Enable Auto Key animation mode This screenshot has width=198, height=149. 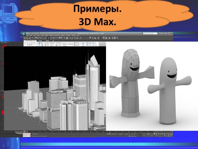tap(144, 134)
